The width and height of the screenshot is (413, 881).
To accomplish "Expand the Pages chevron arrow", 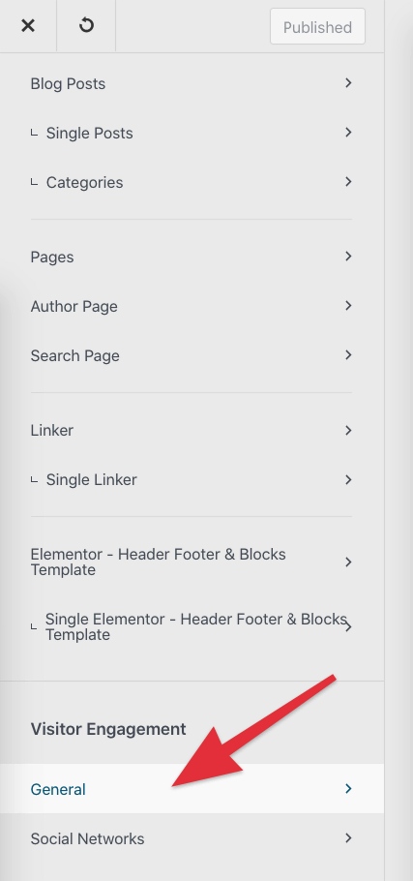I will [348, 257].
